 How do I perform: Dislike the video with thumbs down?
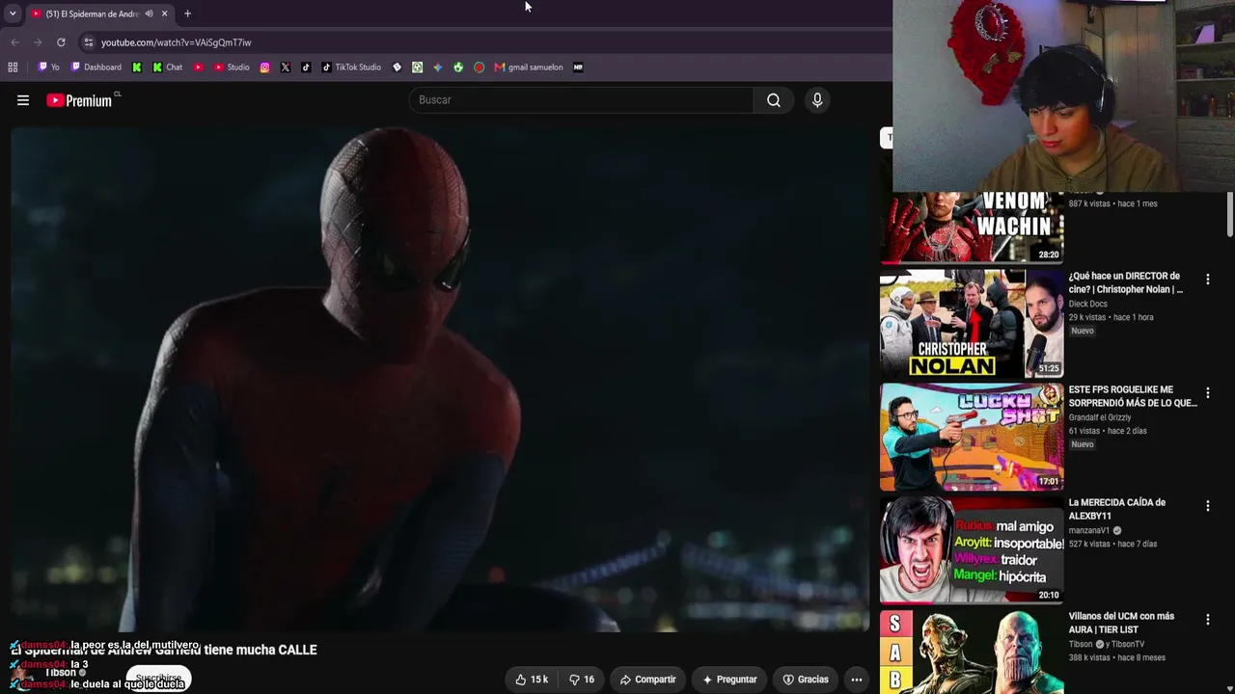click(x=582, y=680)
